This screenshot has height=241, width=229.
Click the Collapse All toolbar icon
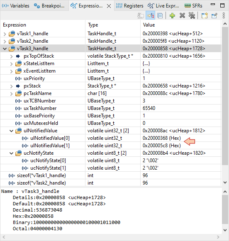[160, 15]
